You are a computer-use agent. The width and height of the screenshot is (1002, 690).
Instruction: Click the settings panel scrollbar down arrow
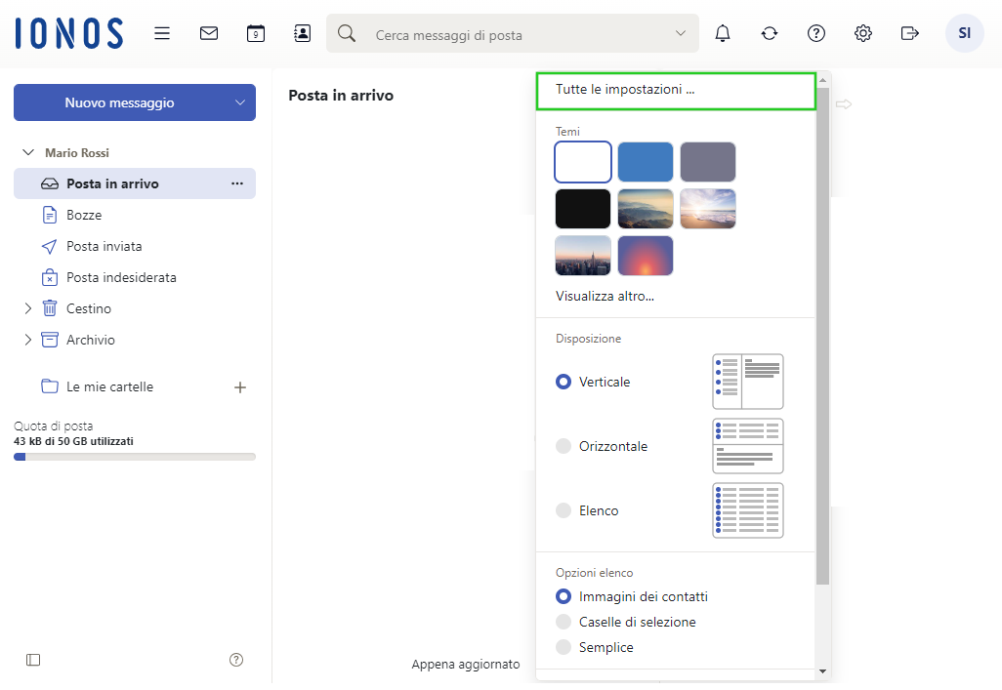[x=823, y=671]
